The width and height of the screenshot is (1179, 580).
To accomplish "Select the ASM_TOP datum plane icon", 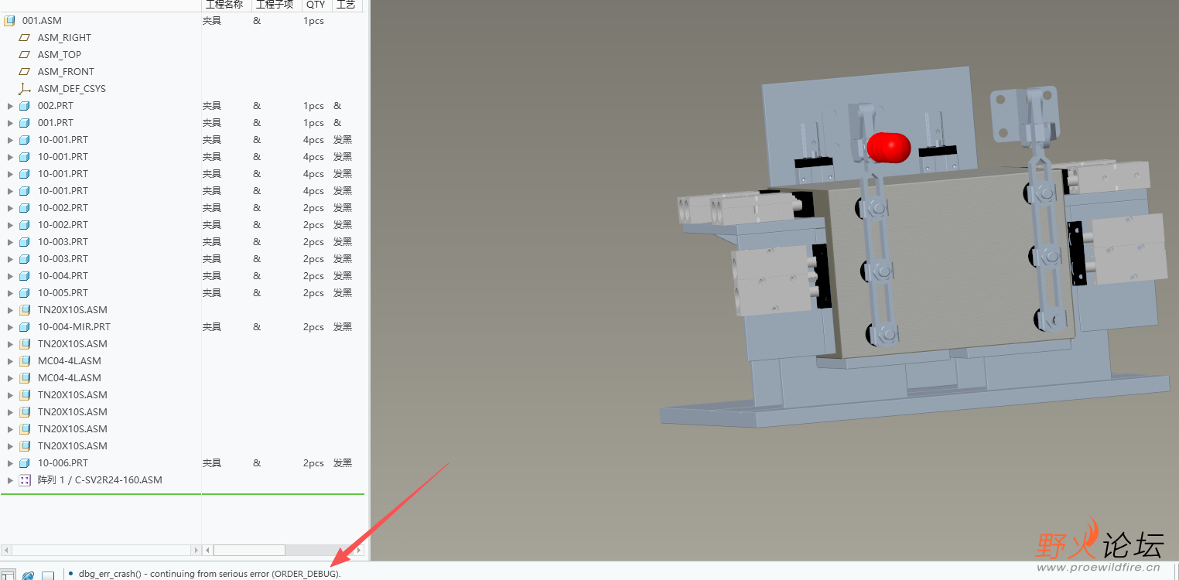I will [24, 55].
